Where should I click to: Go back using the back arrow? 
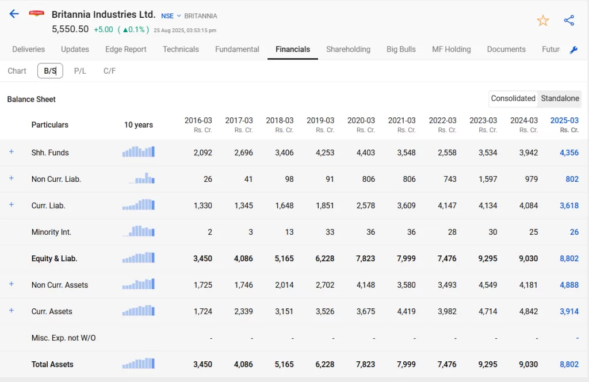[14, 14]
